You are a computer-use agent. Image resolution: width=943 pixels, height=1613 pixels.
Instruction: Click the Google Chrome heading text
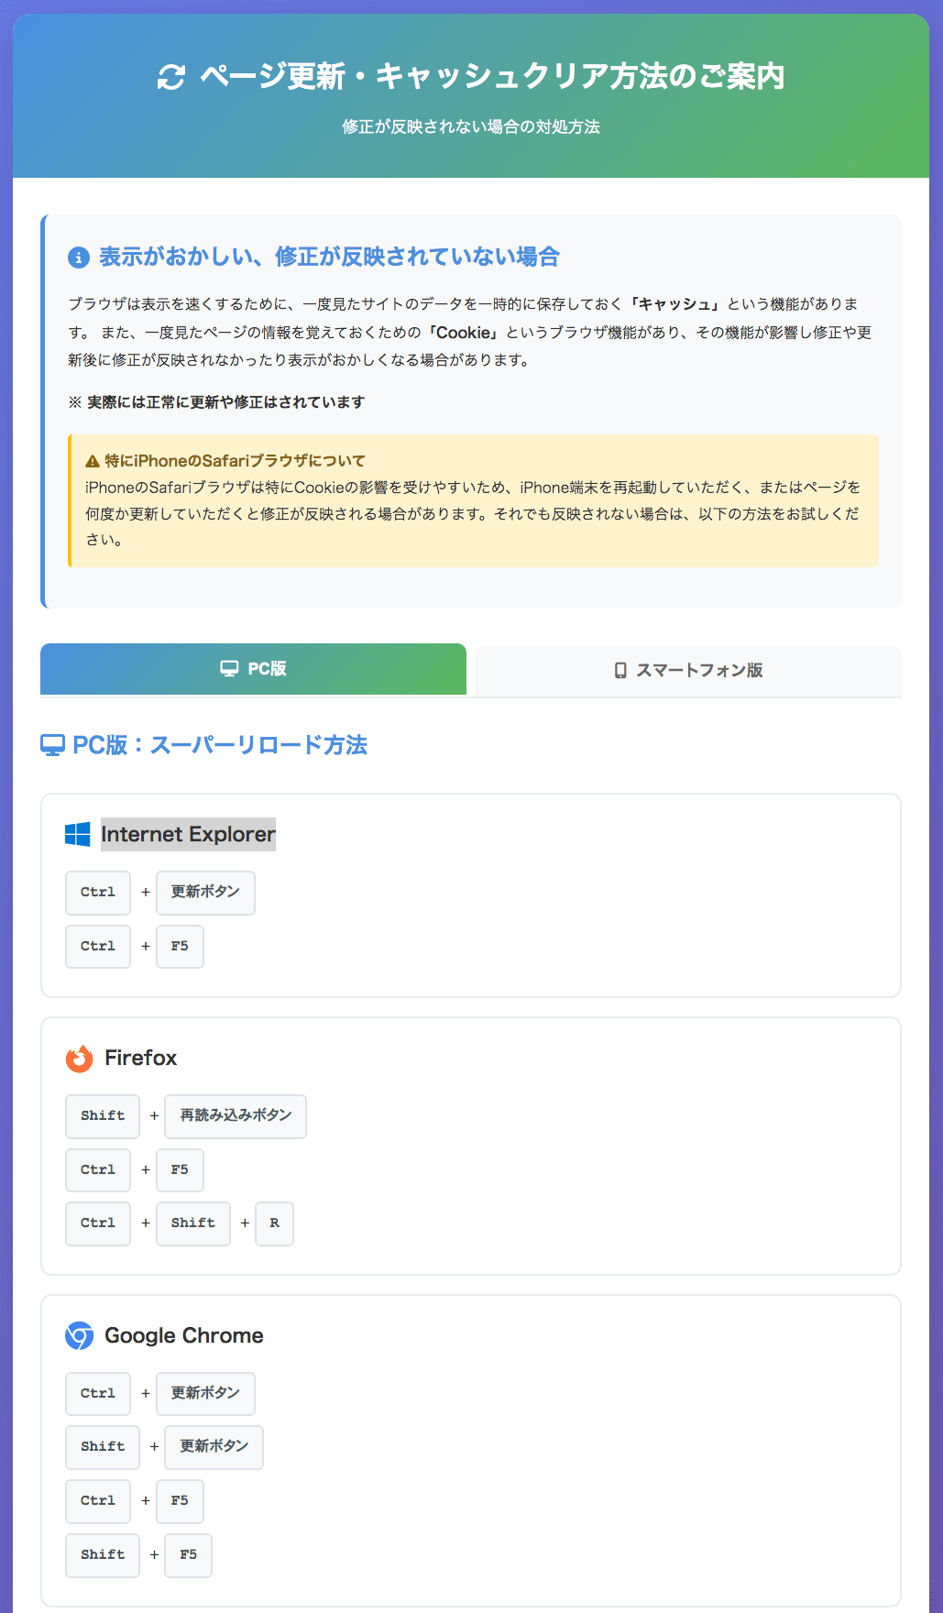tap(184, 1335)
